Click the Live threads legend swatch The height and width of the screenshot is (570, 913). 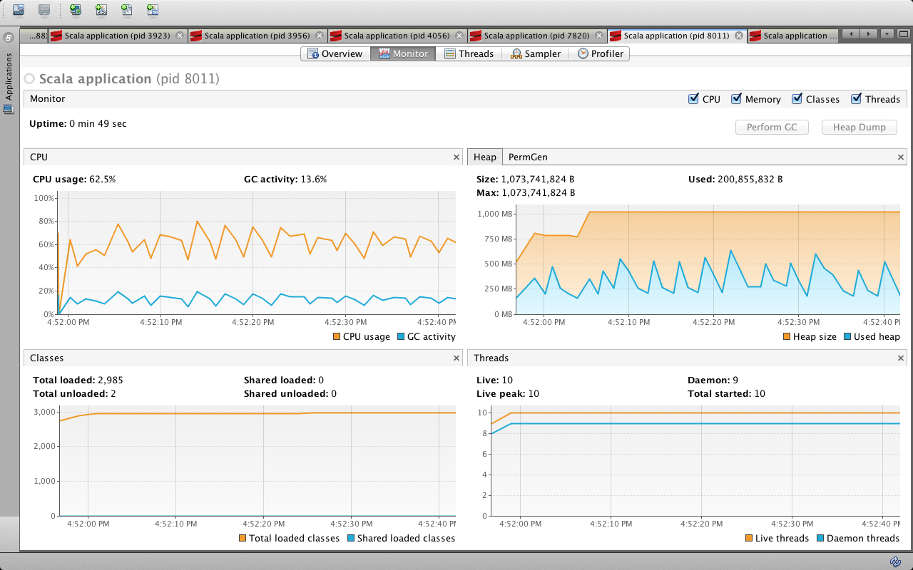749,538
